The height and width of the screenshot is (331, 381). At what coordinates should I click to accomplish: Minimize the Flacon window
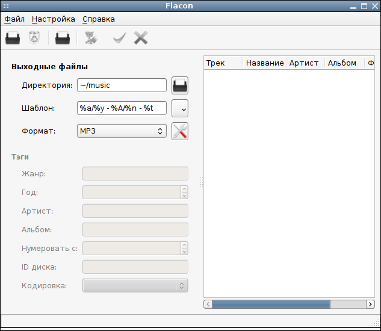click(353, 7)
